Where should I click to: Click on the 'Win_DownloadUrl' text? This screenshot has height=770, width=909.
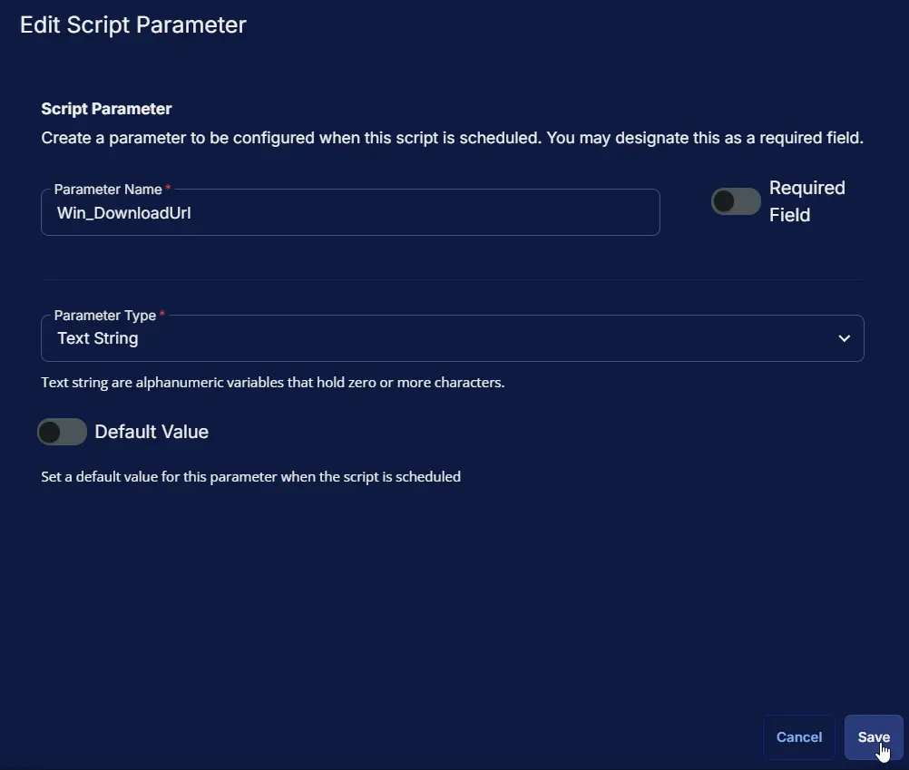point(124,213)
